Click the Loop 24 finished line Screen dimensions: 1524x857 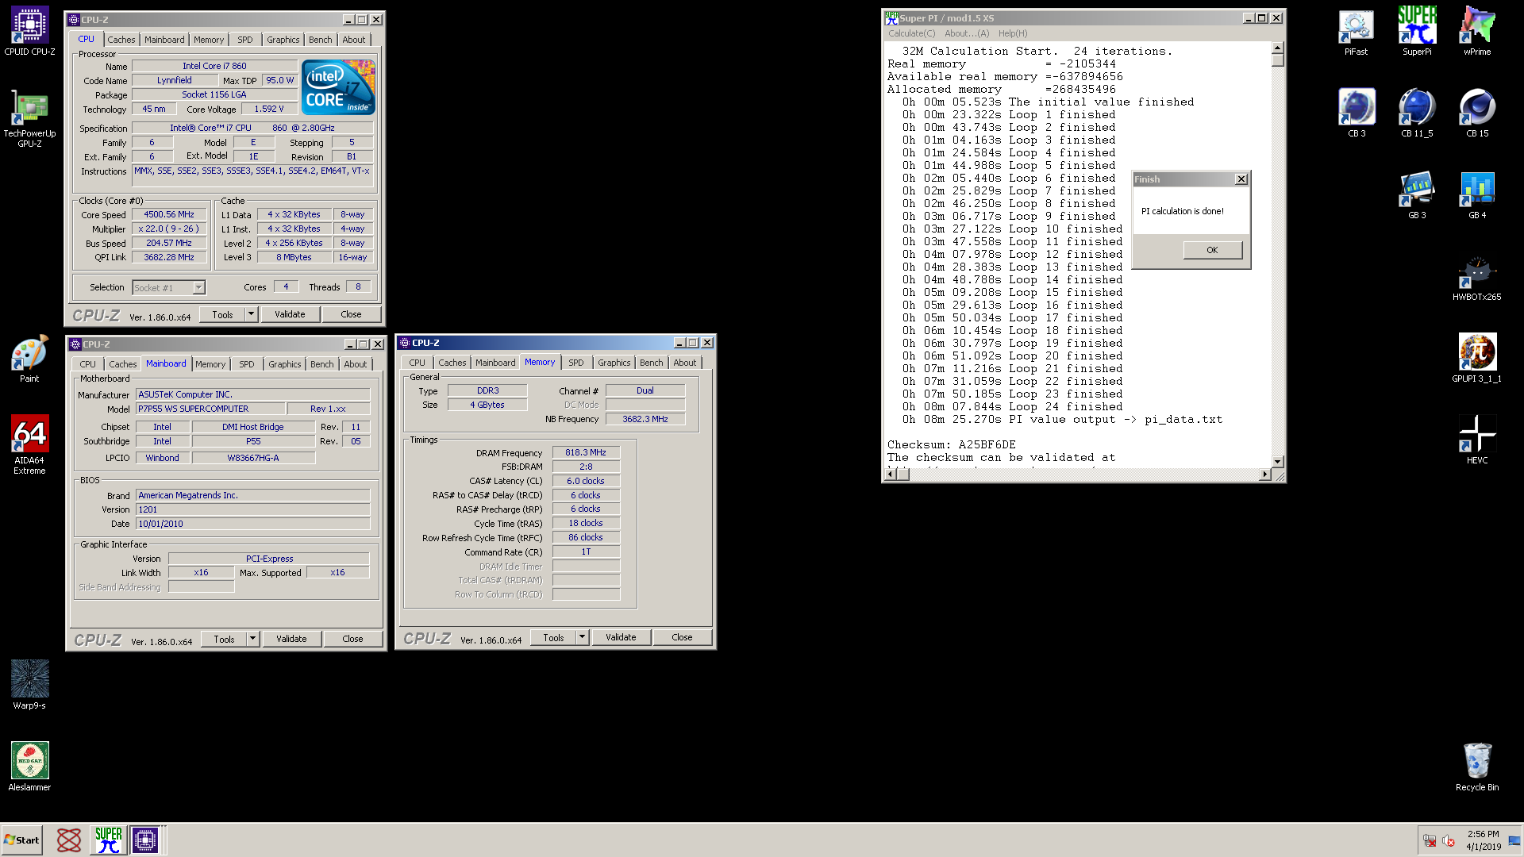tap(1012, 407)
